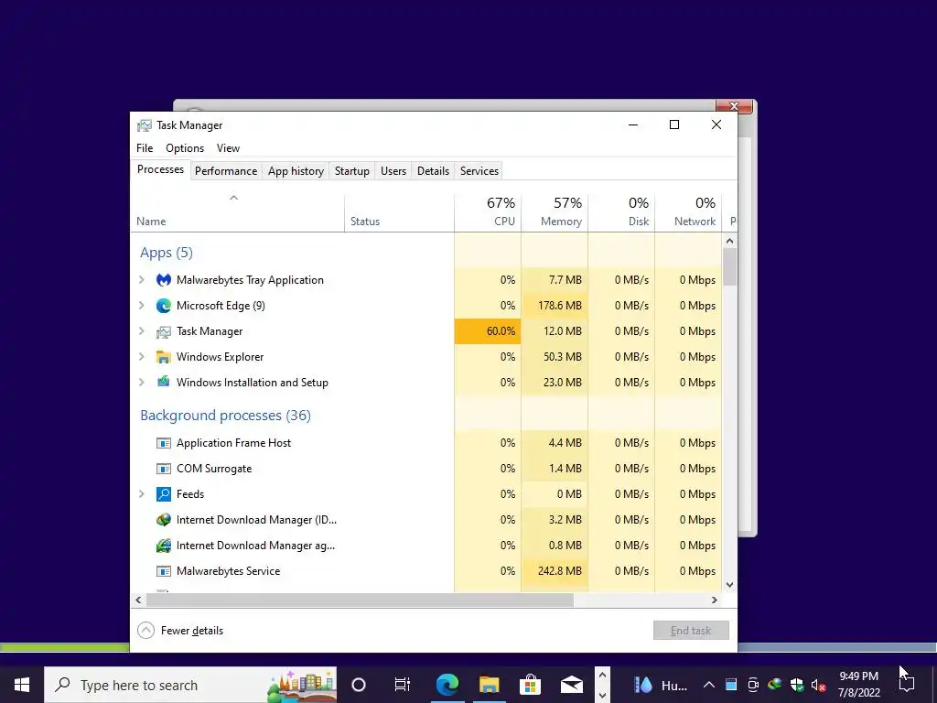The height and width of the screenshot is (703, 937).
Task: Switch to the App history tab
Action: tap(296, 171)
